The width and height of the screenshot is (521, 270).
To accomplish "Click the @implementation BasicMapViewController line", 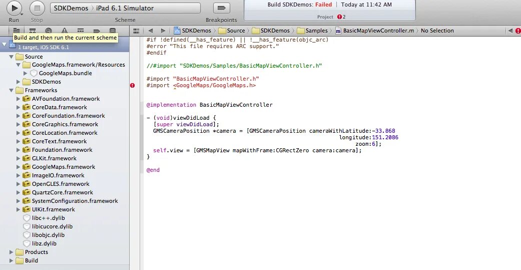I will tap(209, 105).
